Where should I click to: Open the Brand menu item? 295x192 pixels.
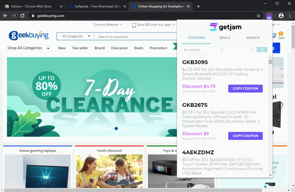coord(99,48)
